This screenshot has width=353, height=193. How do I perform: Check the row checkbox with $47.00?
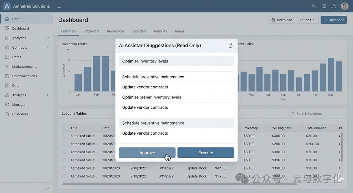click(64, 168)
